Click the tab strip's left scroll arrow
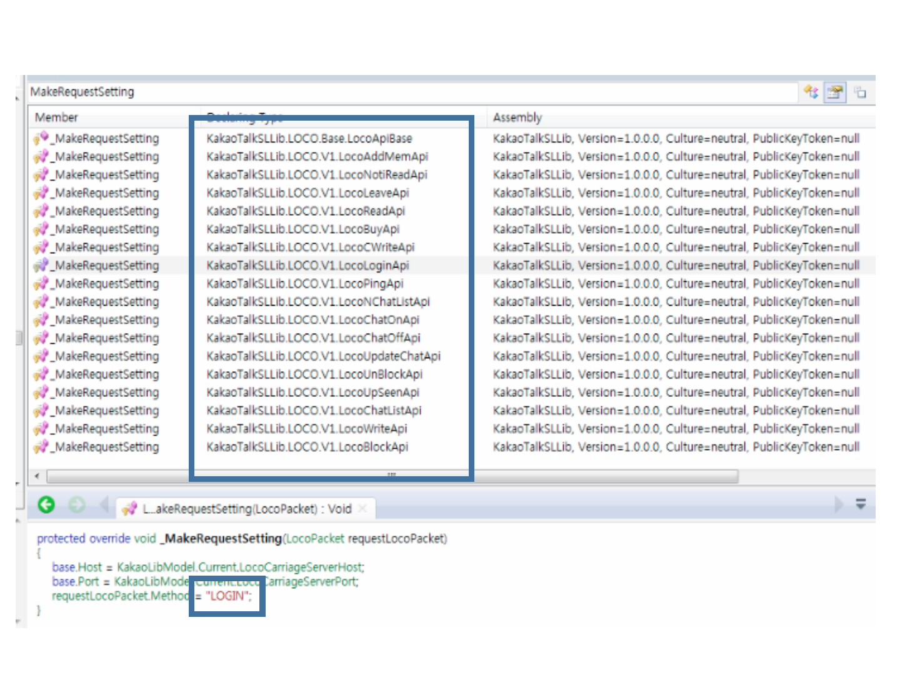The height and width of the screenshot is (675, 900). pyautogui.click(x=104, y=504)
